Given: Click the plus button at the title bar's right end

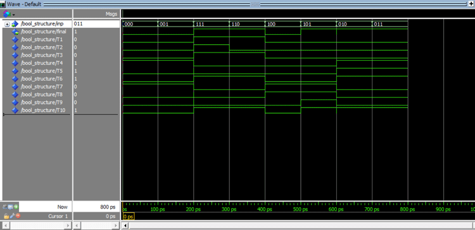Looking at the screenshot, I should point(471,4).
